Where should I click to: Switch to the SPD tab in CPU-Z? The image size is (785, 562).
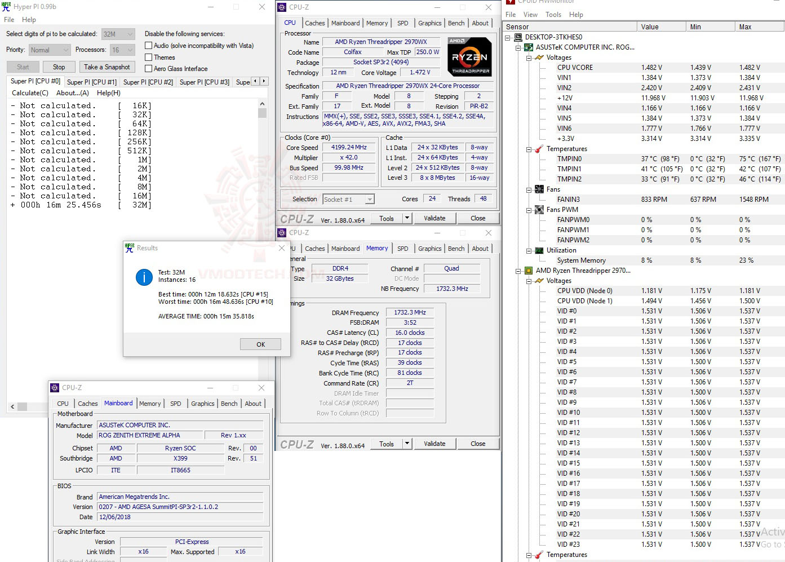point(402,23)
